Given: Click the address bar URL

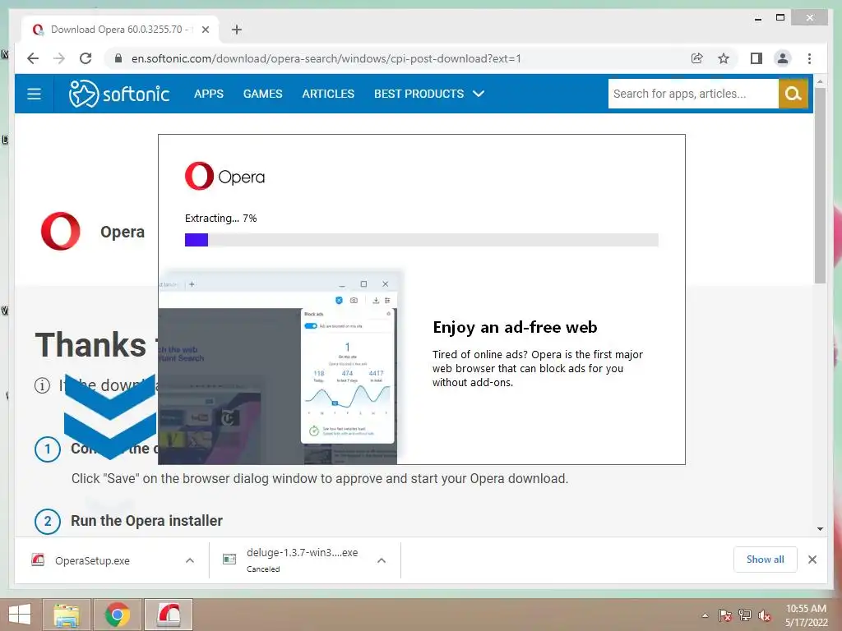Looking at the screenshot, I should point(326,58).
